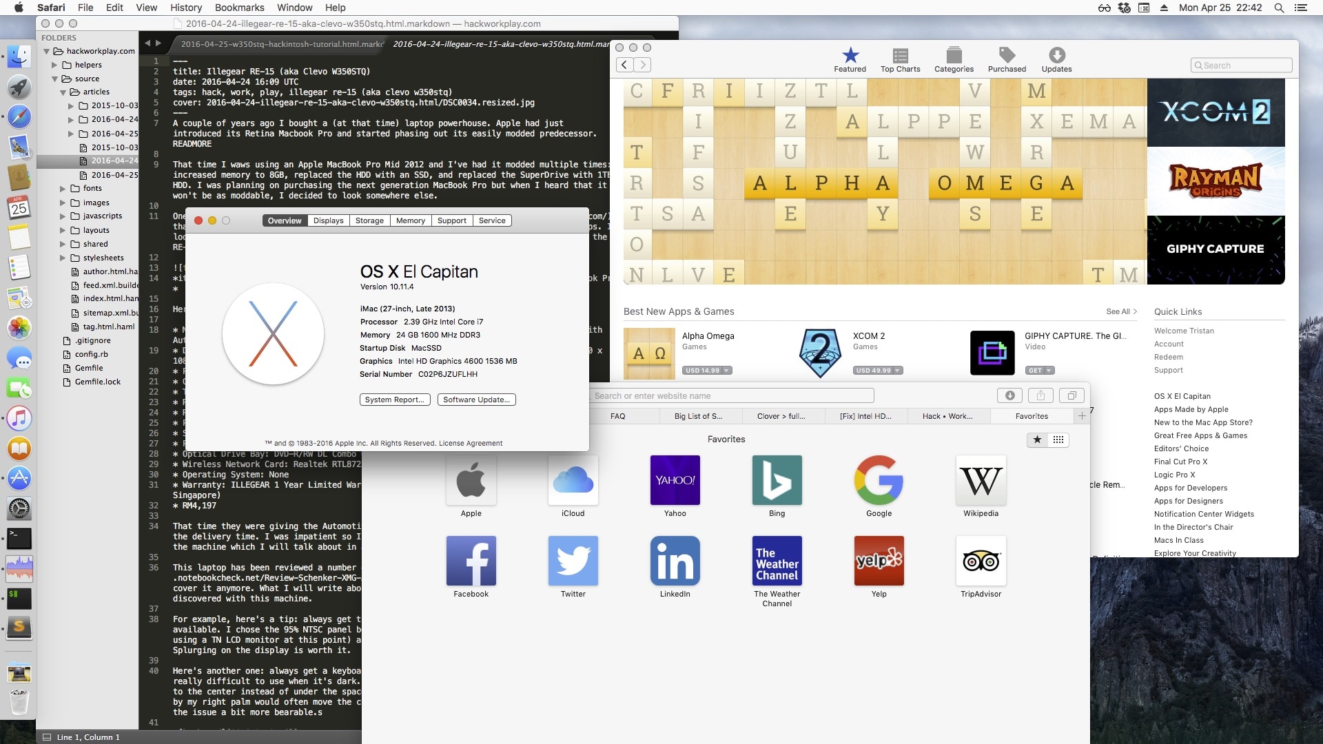Open Notification Center in menu bar
The image size is (1323, 744).
[x=1301, y=8]
